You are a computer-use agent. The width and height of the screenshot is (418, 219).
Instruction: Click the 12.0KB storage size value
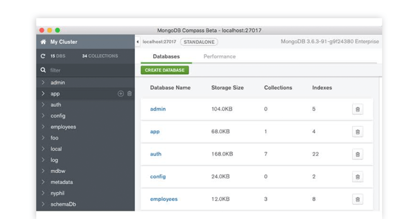tap(220, 199)
